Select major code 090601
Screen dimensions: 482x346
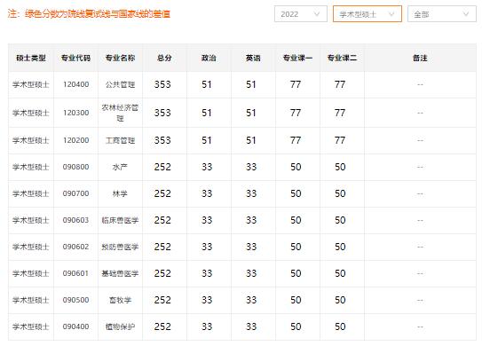coord(76,273)
